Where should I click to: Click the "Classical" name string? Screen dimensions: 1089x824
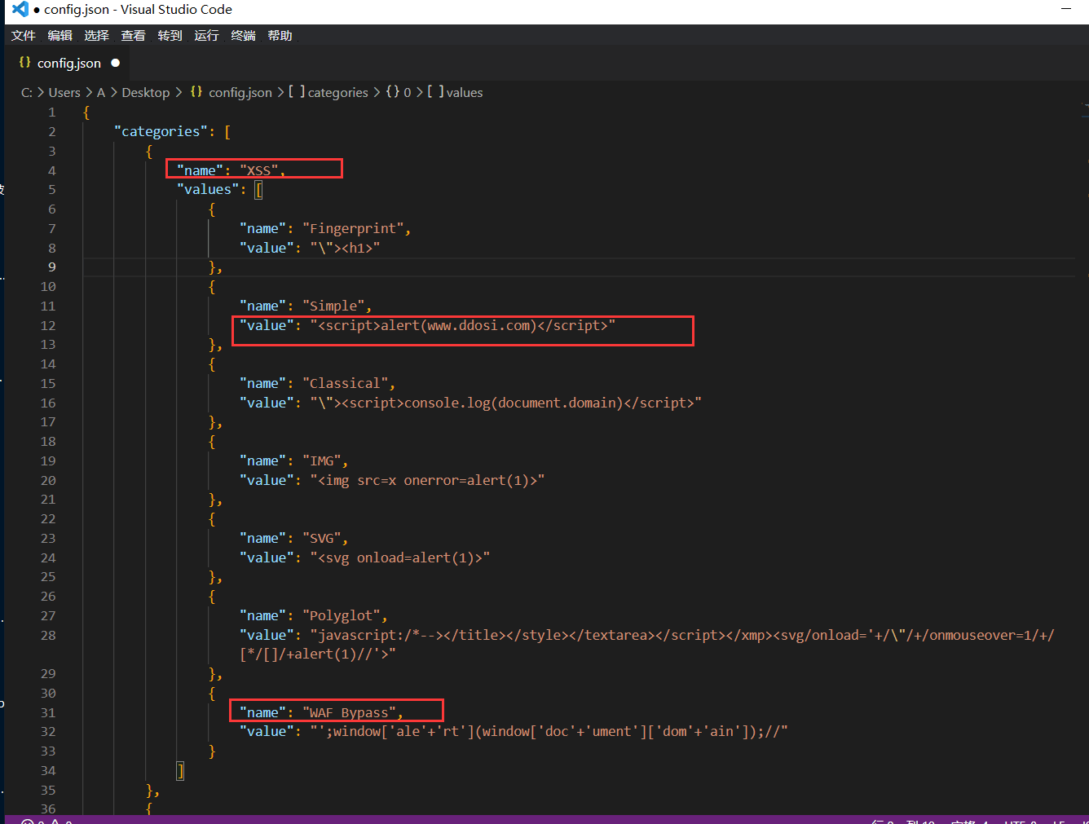click(345, 383)
